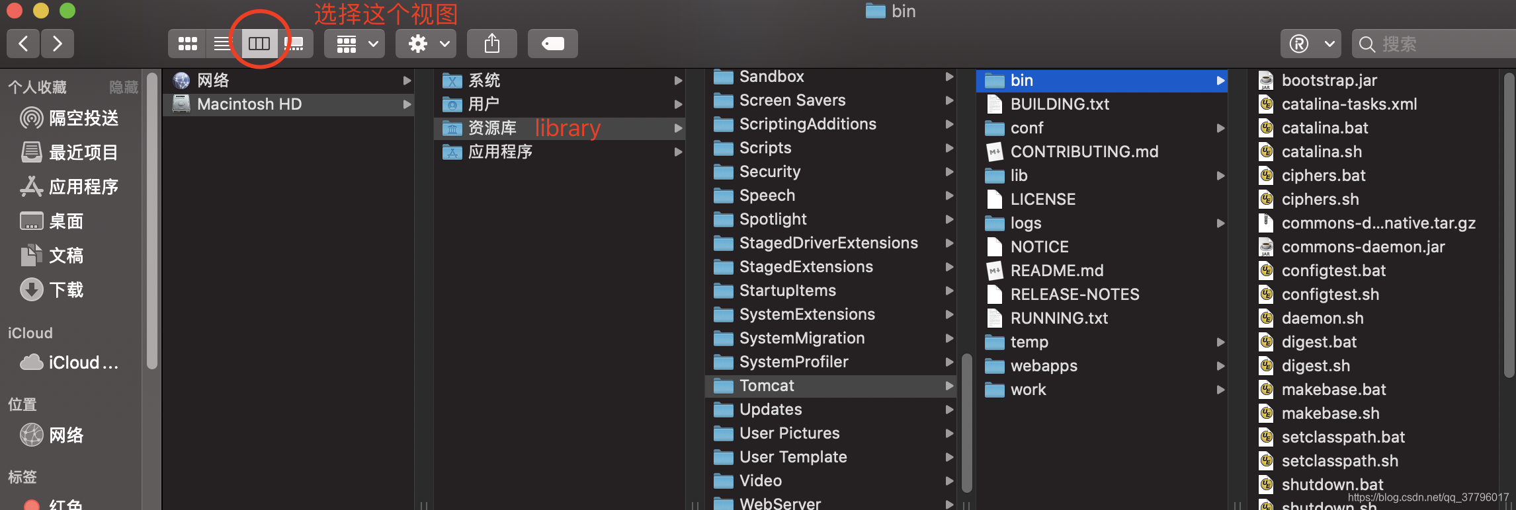Go forward with the right chevron
This screenshot has width=1516, height=510.
pyautogui.click(x=58, y=44)
